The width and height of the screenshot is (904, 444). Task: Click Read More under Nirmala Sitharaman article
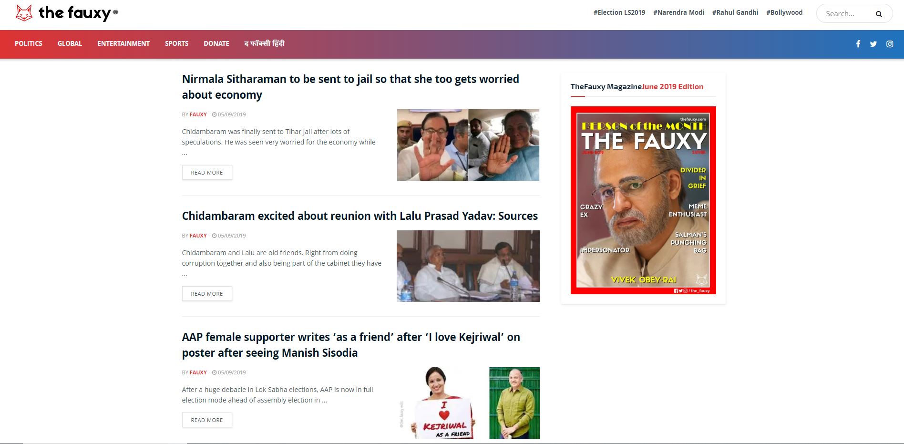pos(207,173)
